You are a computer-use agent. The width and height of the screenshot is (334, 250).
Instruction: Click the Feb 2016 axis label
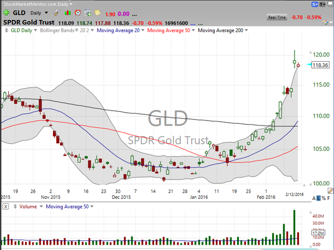[x=266, y=197]
